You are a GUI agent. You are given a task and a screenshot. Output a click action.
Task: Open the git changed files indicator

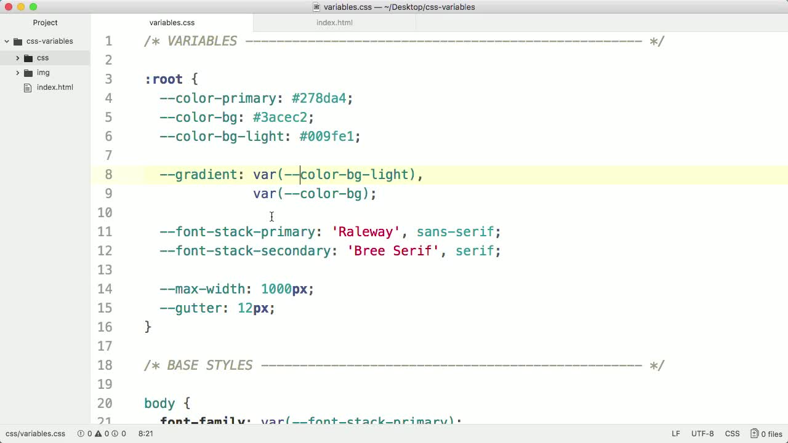pos(766,434)
